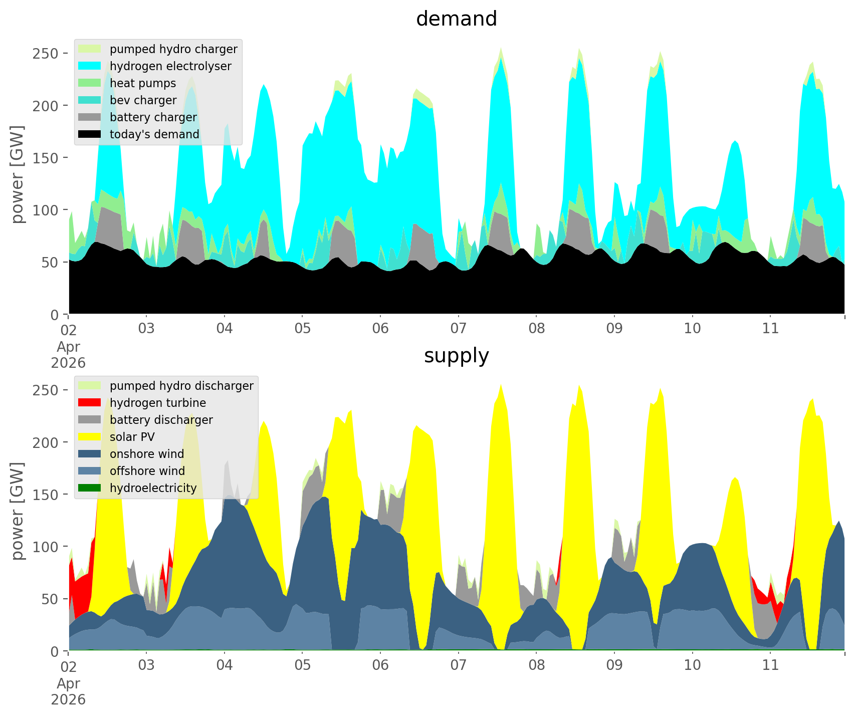Click the pumped hydro charger legend swatch
This screenshot has width=855, height=717.
point(90,49)
